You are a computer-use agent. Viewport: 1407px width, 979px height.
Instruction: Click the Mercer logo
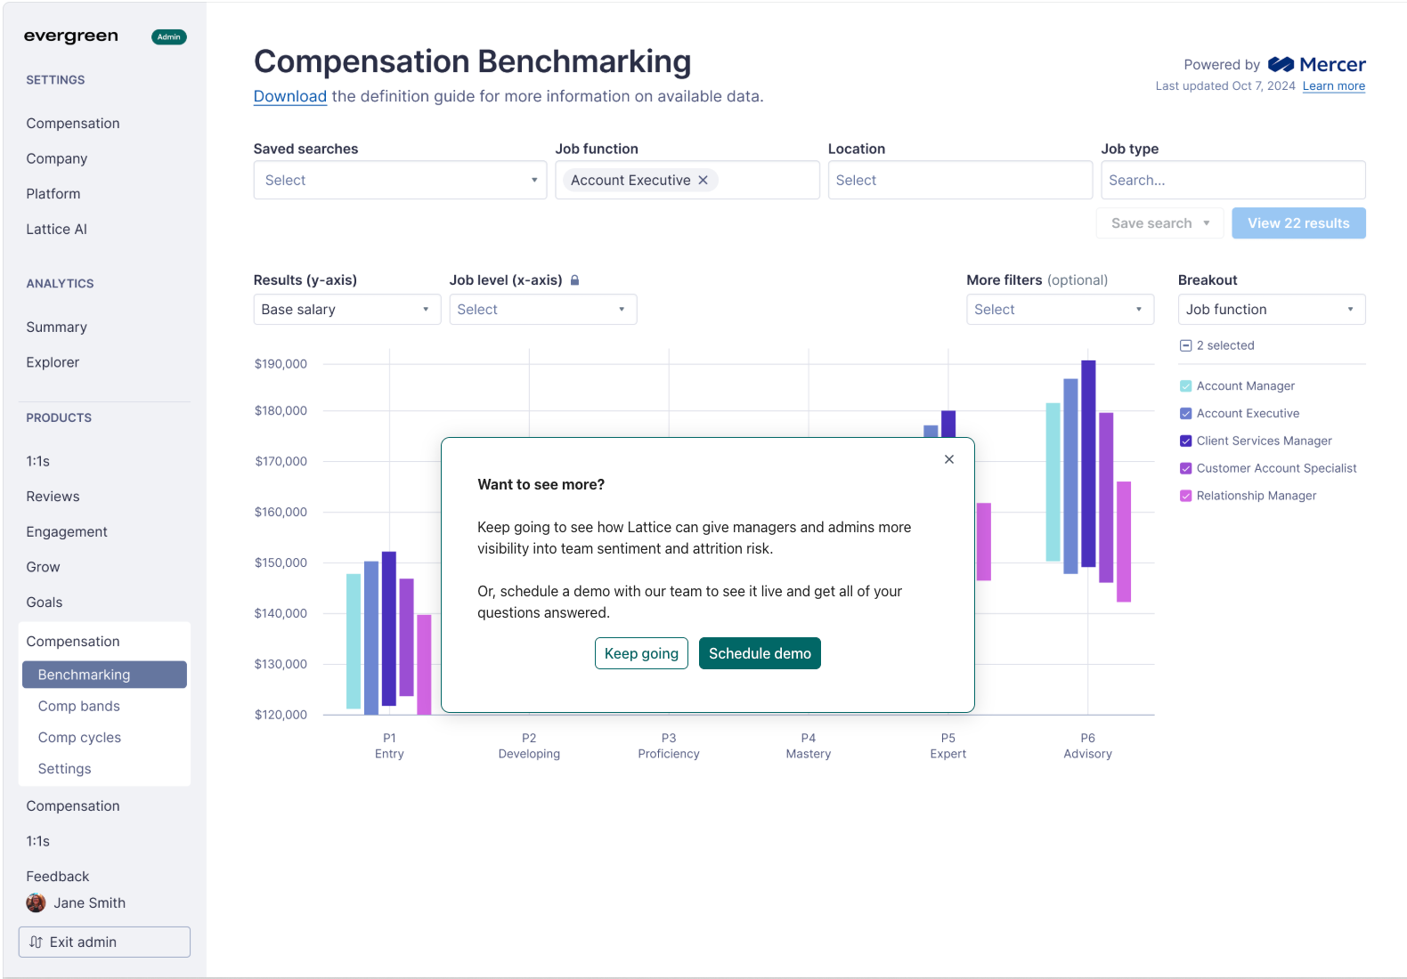[x=1316, y=64]
